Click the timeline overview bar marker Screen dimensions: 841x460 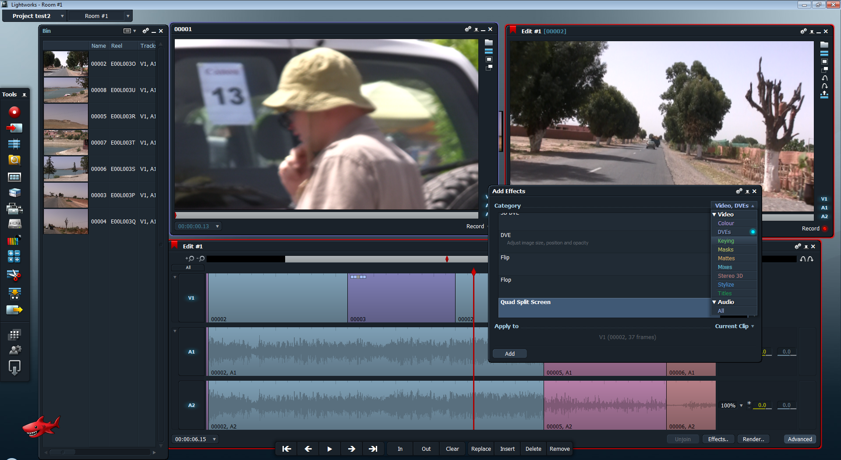pos(447,259)
